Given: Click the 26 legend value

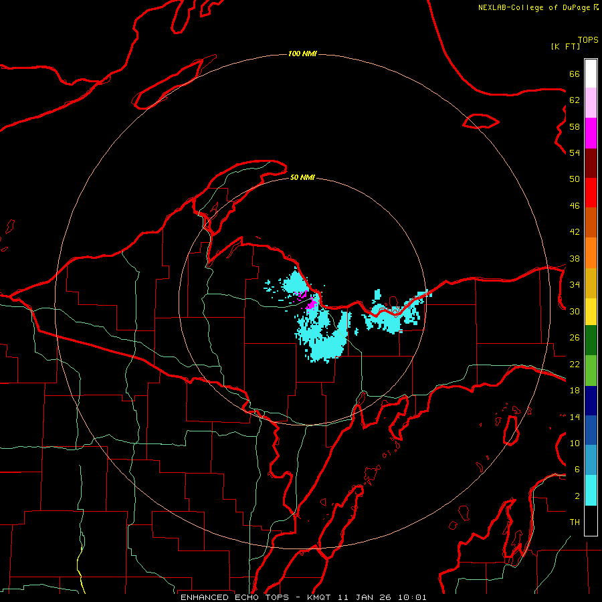Looking at the screenshot, I should (575, 338).
